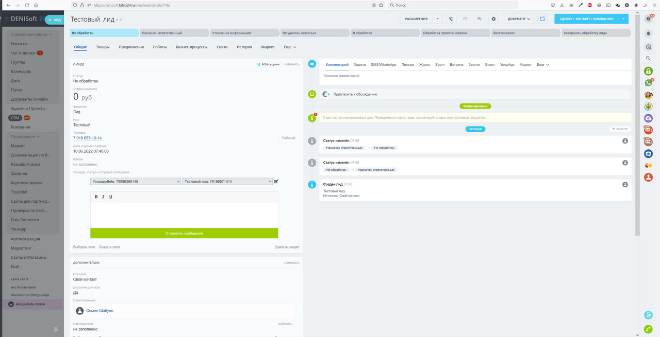The width and height of the screenshot is (660, 337).
Task: Click the green lock icon in sidebar
Action: pyautogui.click(x=649, y=71)
